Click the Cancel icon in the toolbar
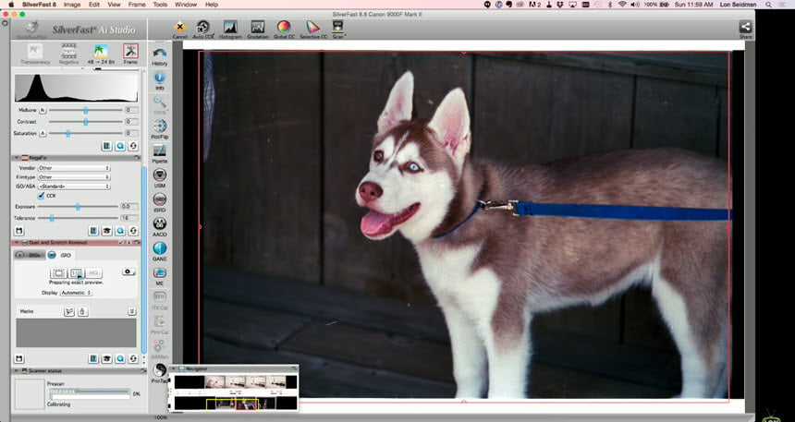Viewport: 795px width, 422px height. pyautogui.click(x=179, y=30)
